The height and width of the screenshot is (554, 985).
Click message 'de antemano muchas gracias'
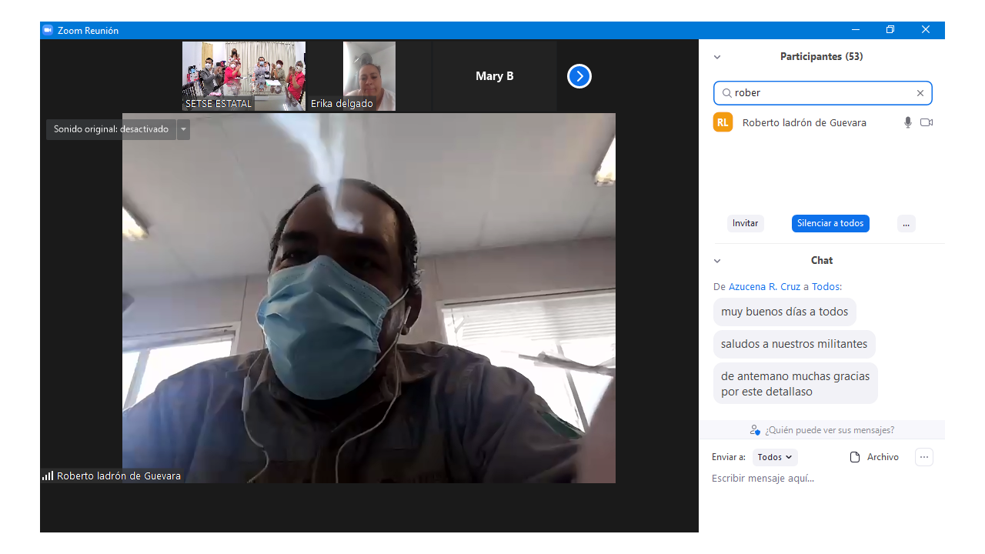(796, 384)
